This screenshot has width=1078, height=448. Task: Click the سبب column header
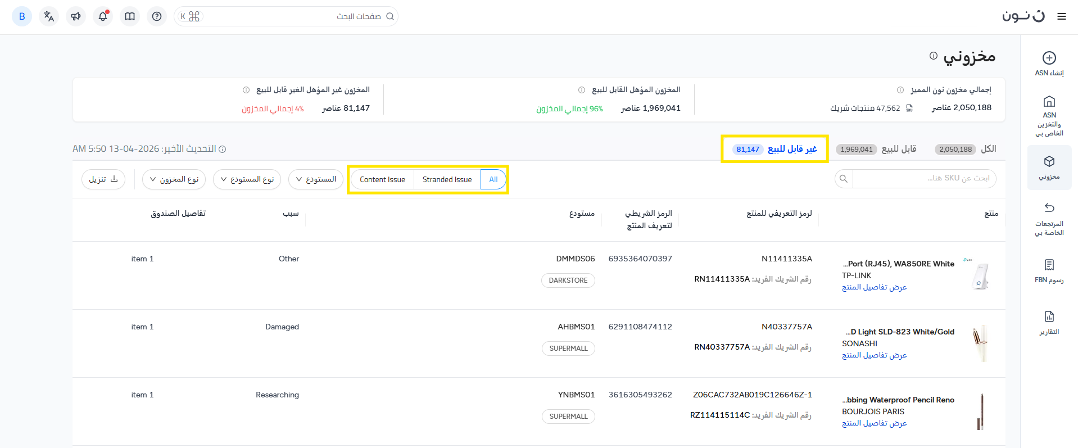coord(291,214)
